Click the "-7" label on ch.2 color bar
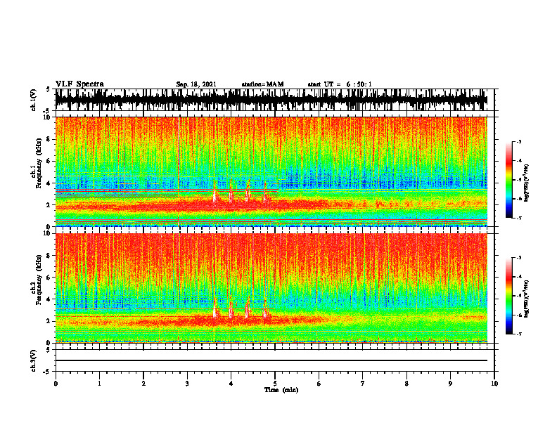 [x=518, y=334]
